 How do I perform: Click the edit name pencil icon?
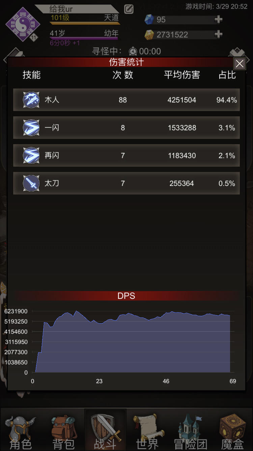pyautogui.click(x=129, y=9)
